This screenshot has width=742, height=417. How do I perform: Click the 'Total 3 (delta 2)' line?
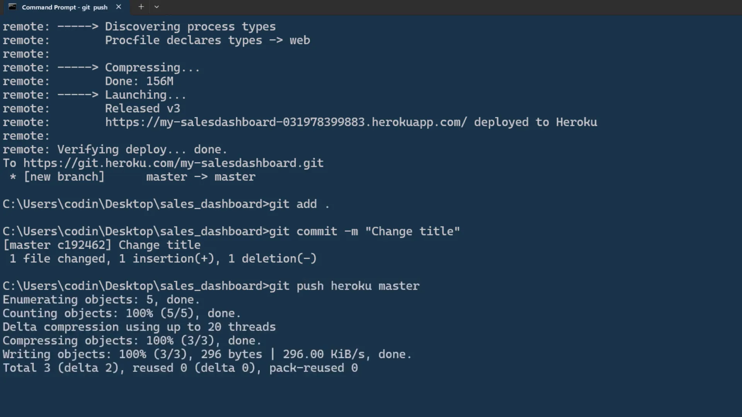coord(180,368)
